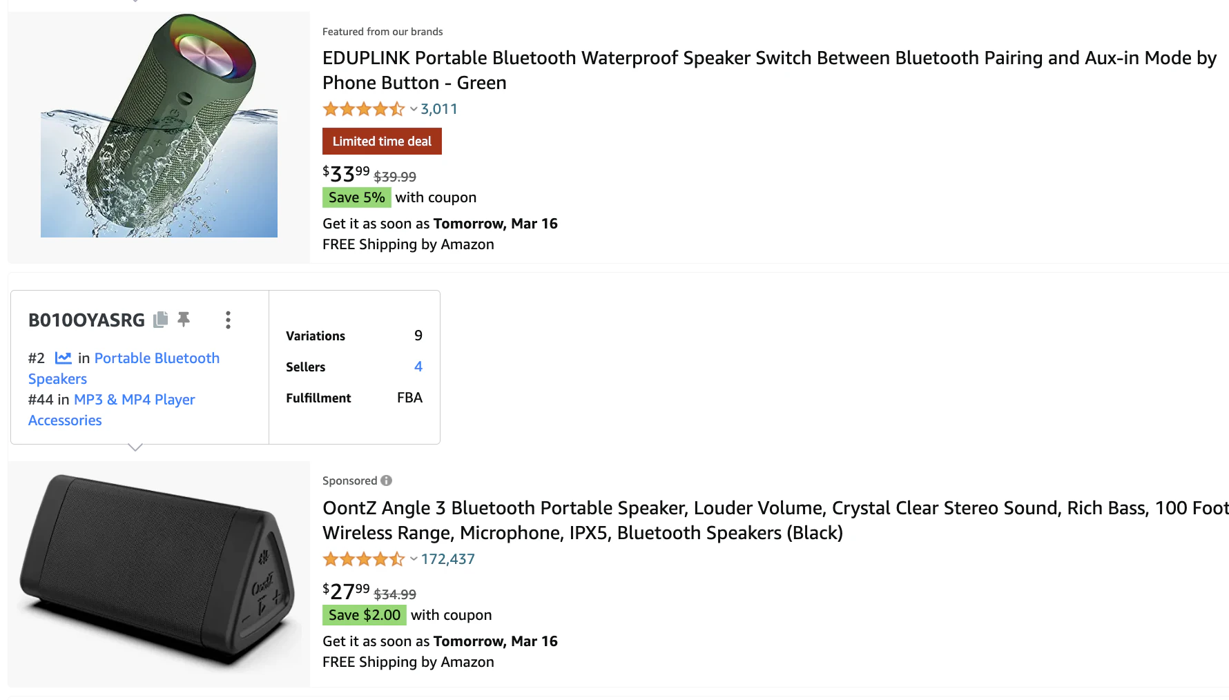This screenshot has width=1229, height=700.
Task: Open Portable Bluetooth Speakers category
Action: [124, 368]
